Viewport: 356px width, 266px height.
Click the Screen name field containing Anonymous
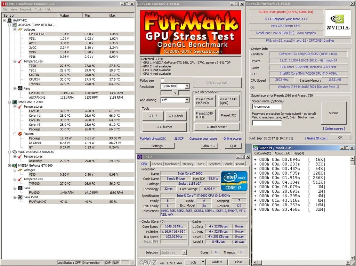pyautogui.click(x=267, y=107)
